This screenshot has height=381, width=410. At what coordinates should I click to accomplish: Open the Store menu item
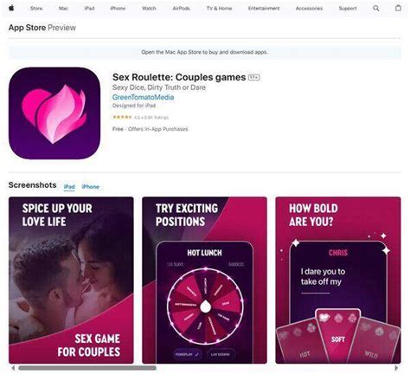tap(36, 9)
